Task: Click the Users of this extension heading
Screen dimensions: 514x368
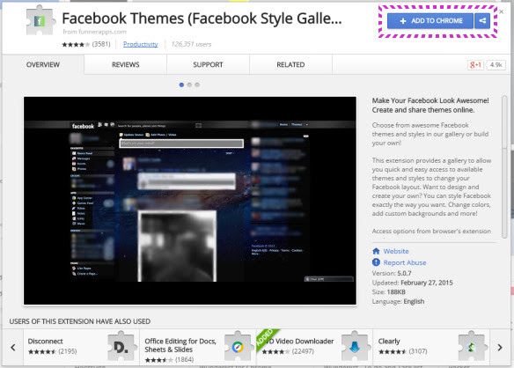Action: point(80,321)
